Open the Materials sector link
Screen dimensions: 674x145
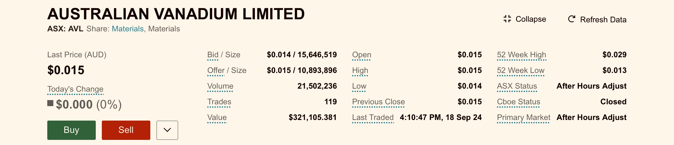click(x=128, y=29)
